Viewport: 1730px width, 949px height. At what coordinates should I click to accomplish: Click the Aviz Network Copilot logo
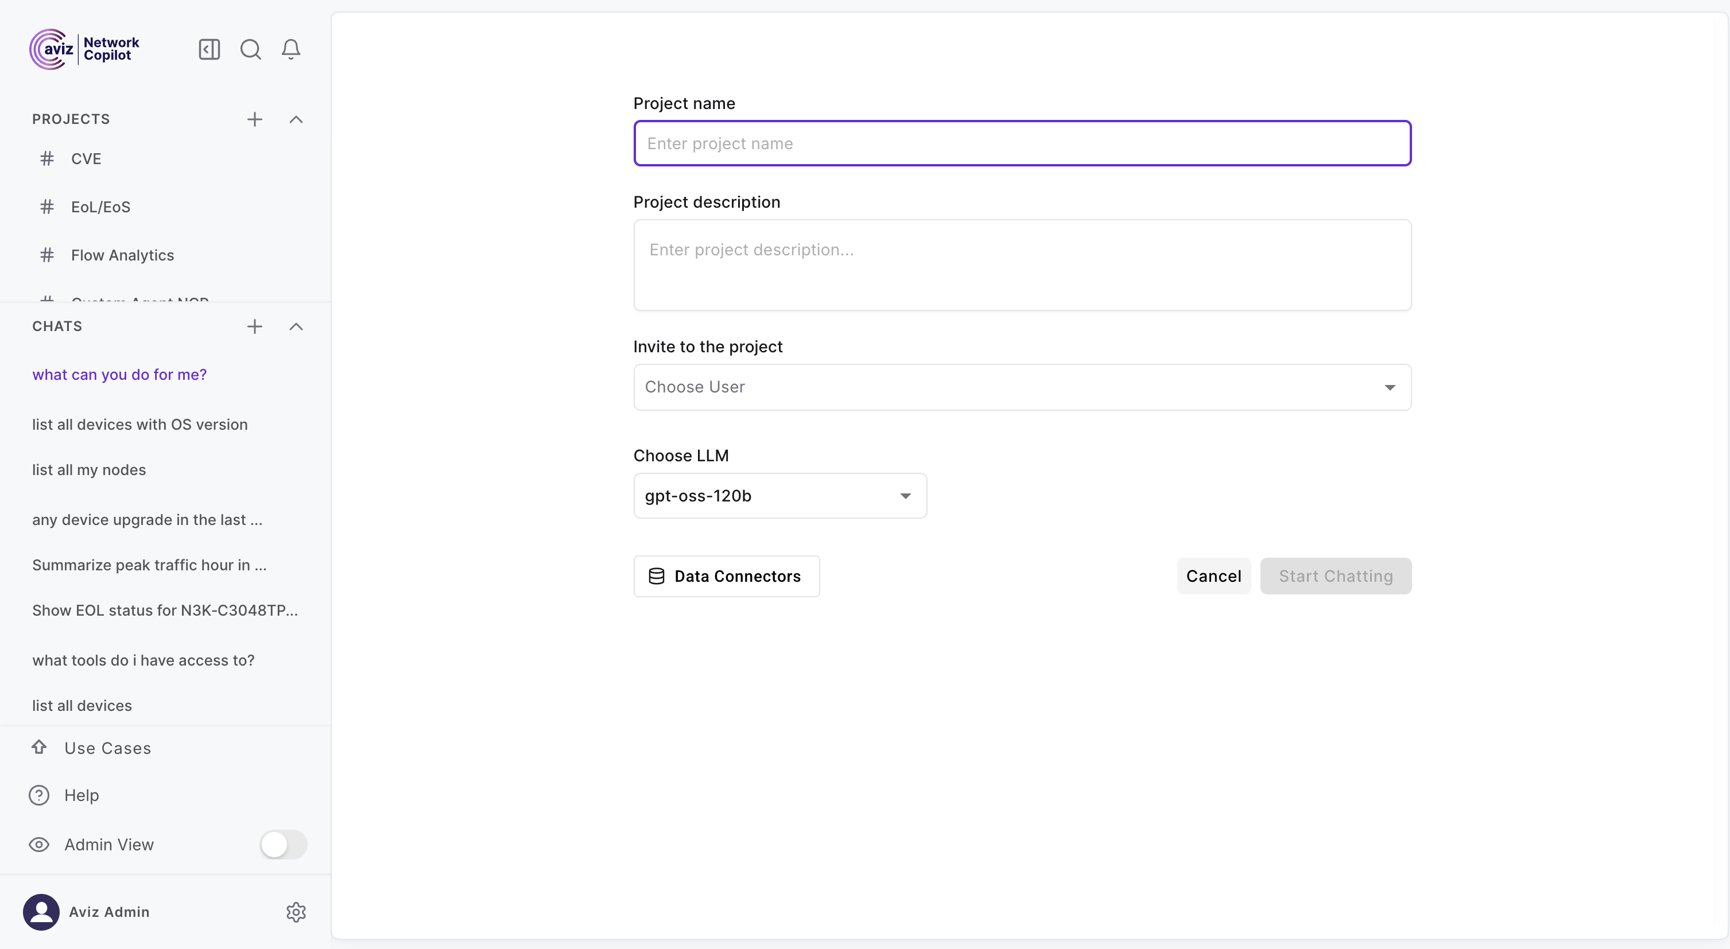coord(84,49)
